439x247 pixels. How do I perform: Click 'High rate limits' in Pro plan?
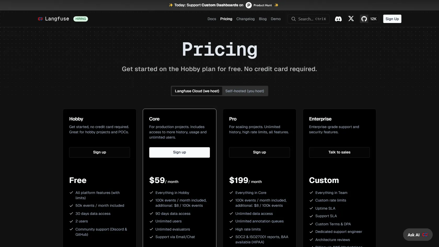pos(248,229)
